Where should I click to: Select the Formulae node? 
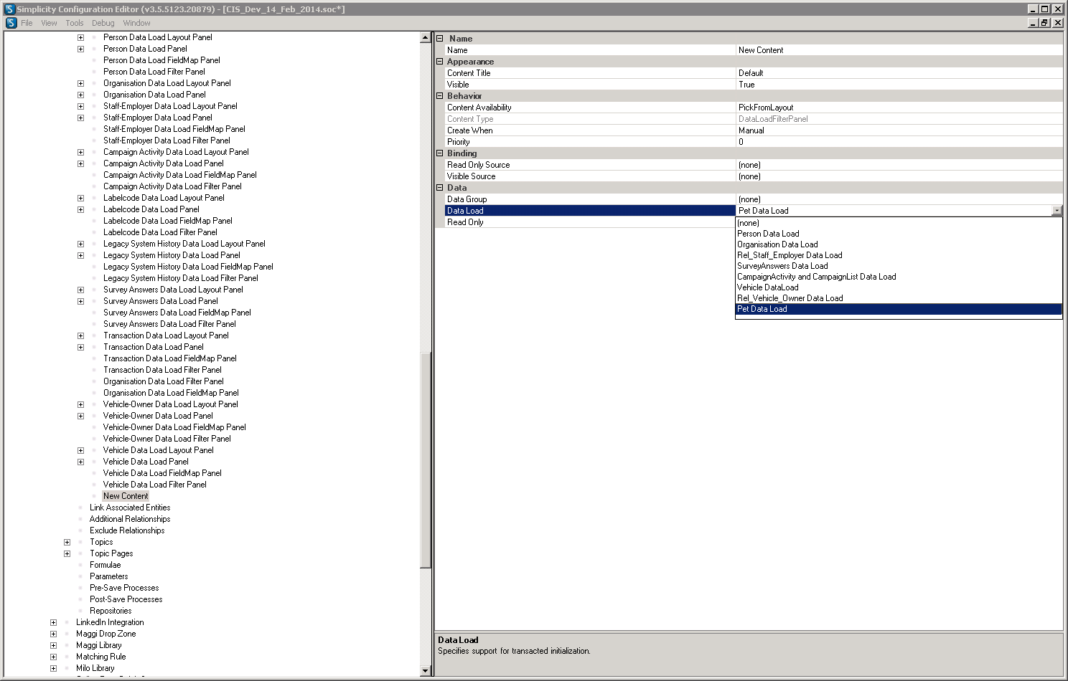105,565
